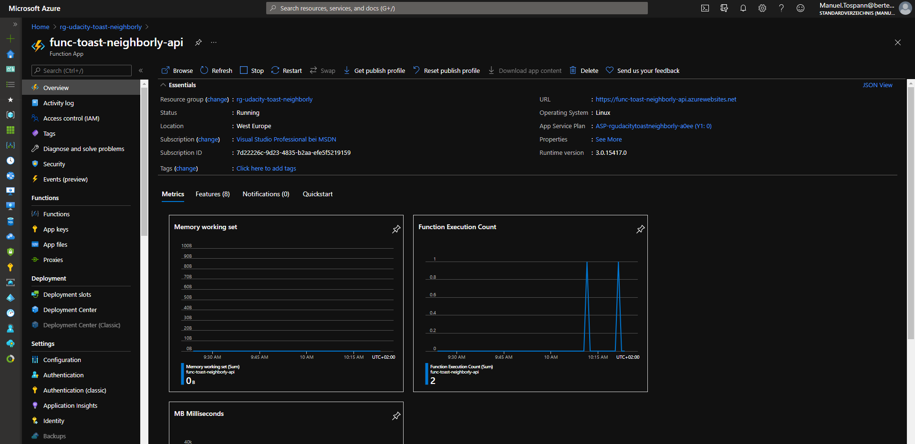Click the Home breadcrumb link
The image size is (915, 444).
click(x=40, y=27)
